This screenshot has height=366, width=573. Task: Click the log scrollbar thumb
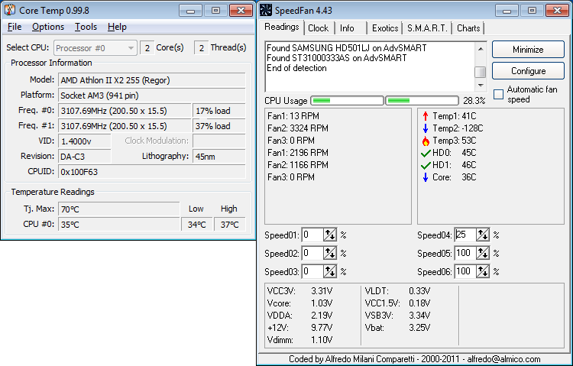point(481,72)
